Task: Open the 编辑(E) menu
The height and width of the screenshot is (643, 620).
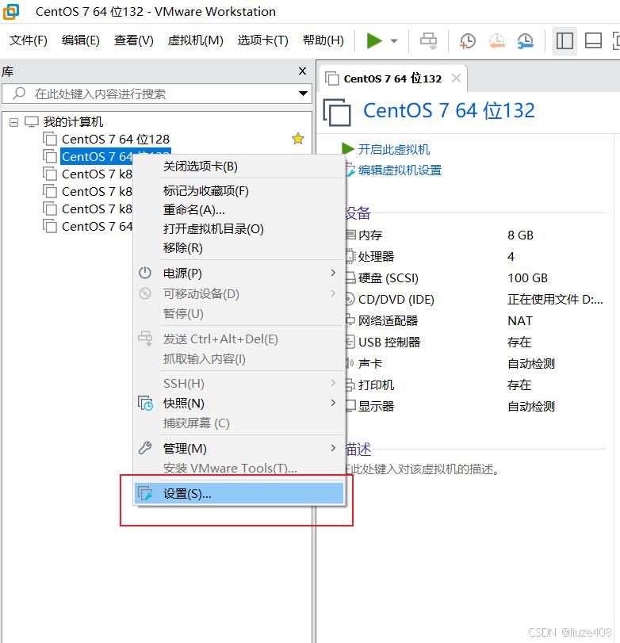Action: coord(81,40)
